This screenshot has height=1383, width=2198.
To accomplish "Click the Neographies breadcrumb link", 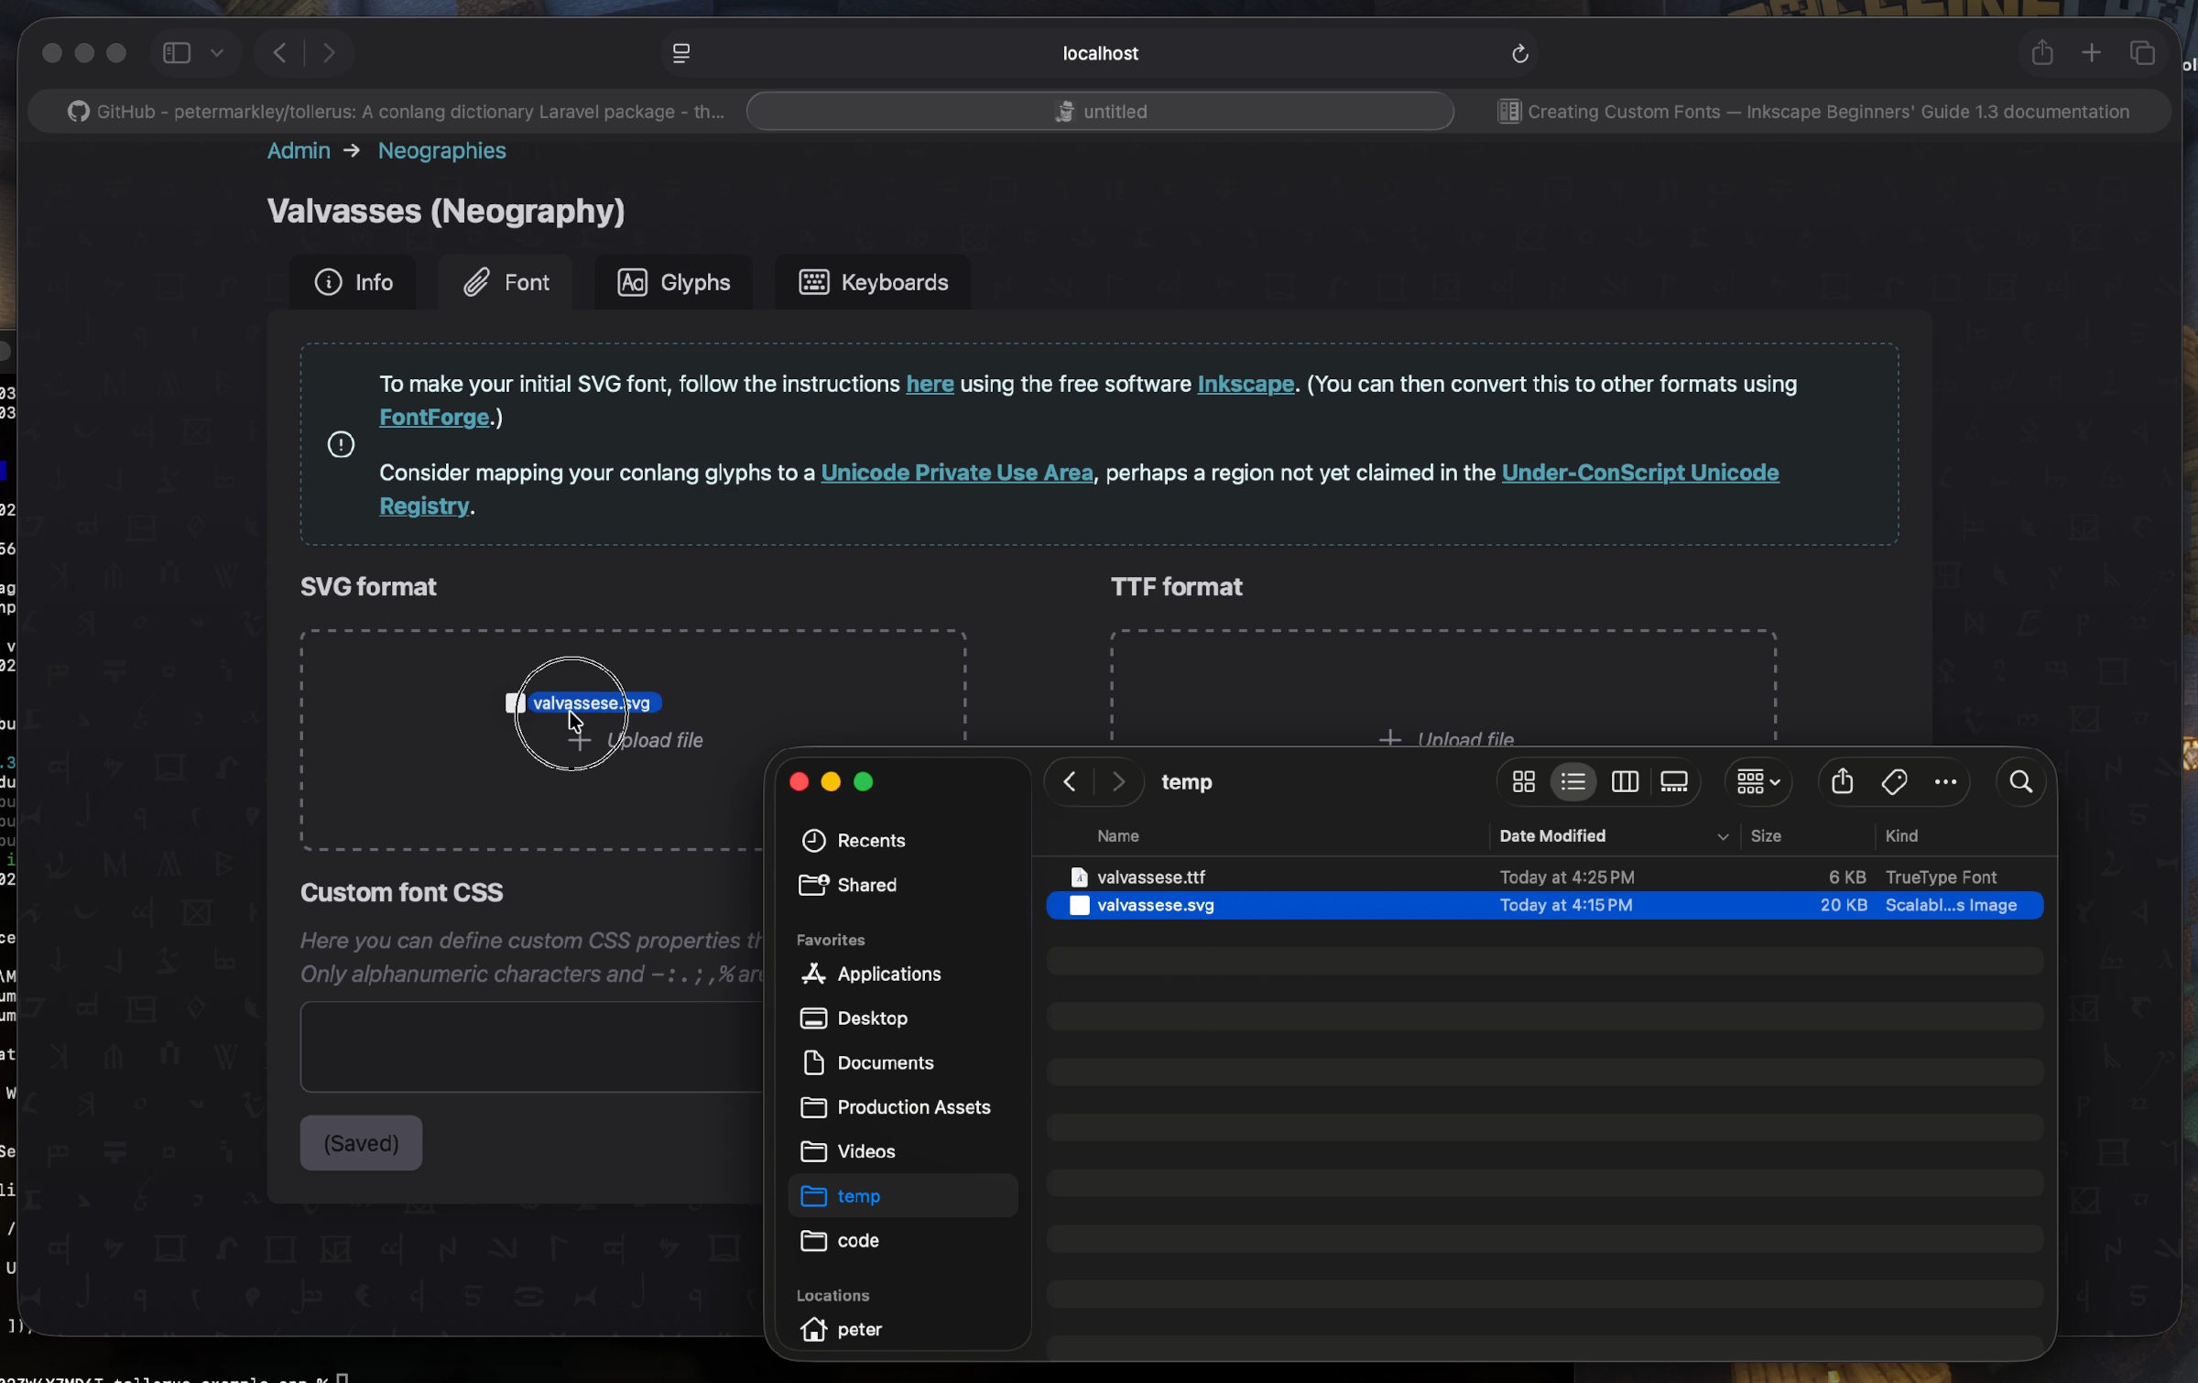I will coord(441,150).
